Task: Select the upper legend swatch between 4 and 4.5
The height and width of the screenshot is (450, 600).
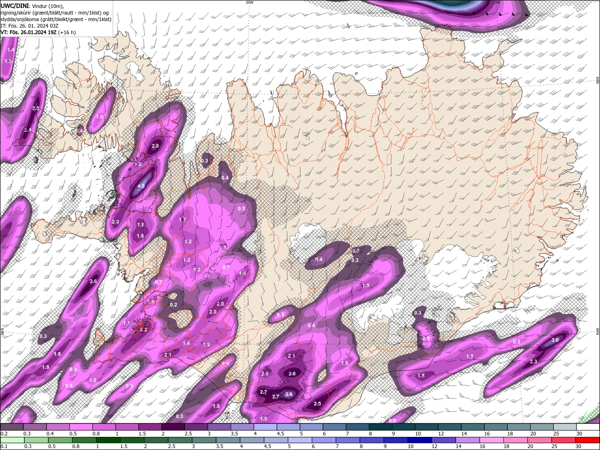Action: pos(265,427)
